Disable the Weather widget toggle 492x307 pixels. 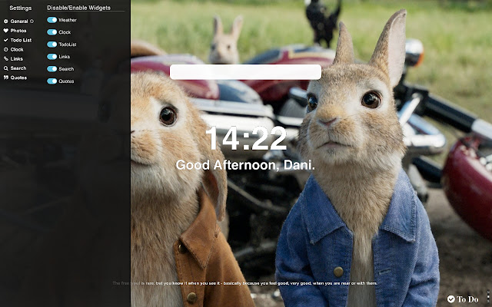[52, 20]
